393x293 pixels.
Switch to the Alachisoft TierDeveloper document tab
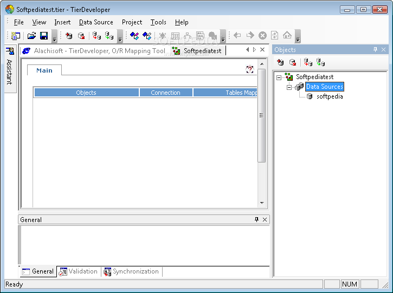click(x=94, y=51)
